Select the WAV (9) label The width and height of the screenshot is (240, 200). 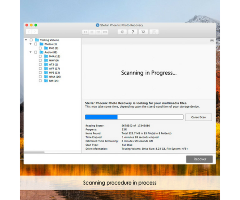54,60
